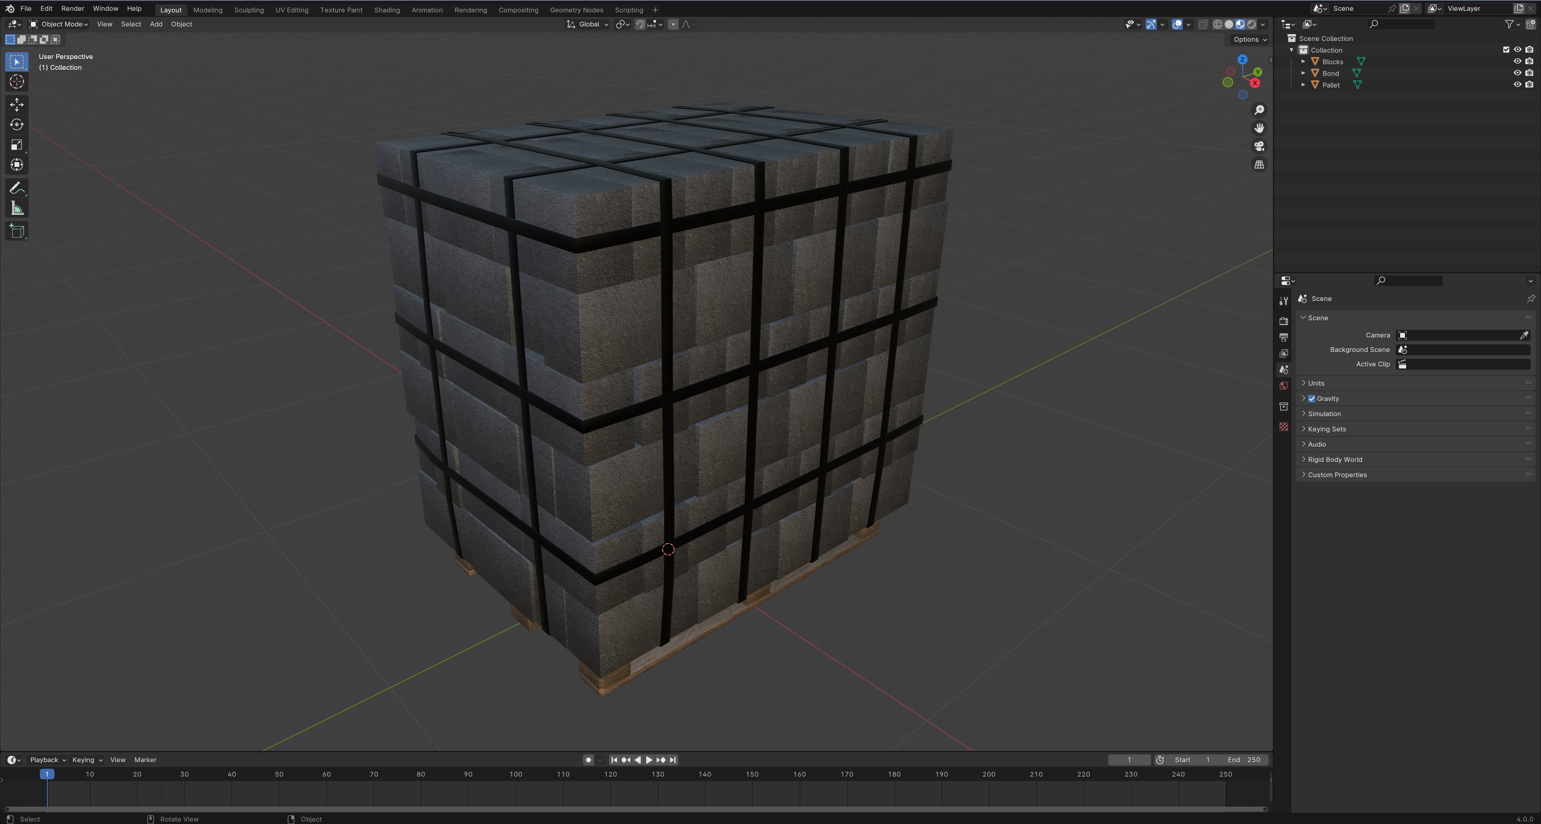Toggle proportional editing
1541x824 pixels.
[x=673, y=24]
